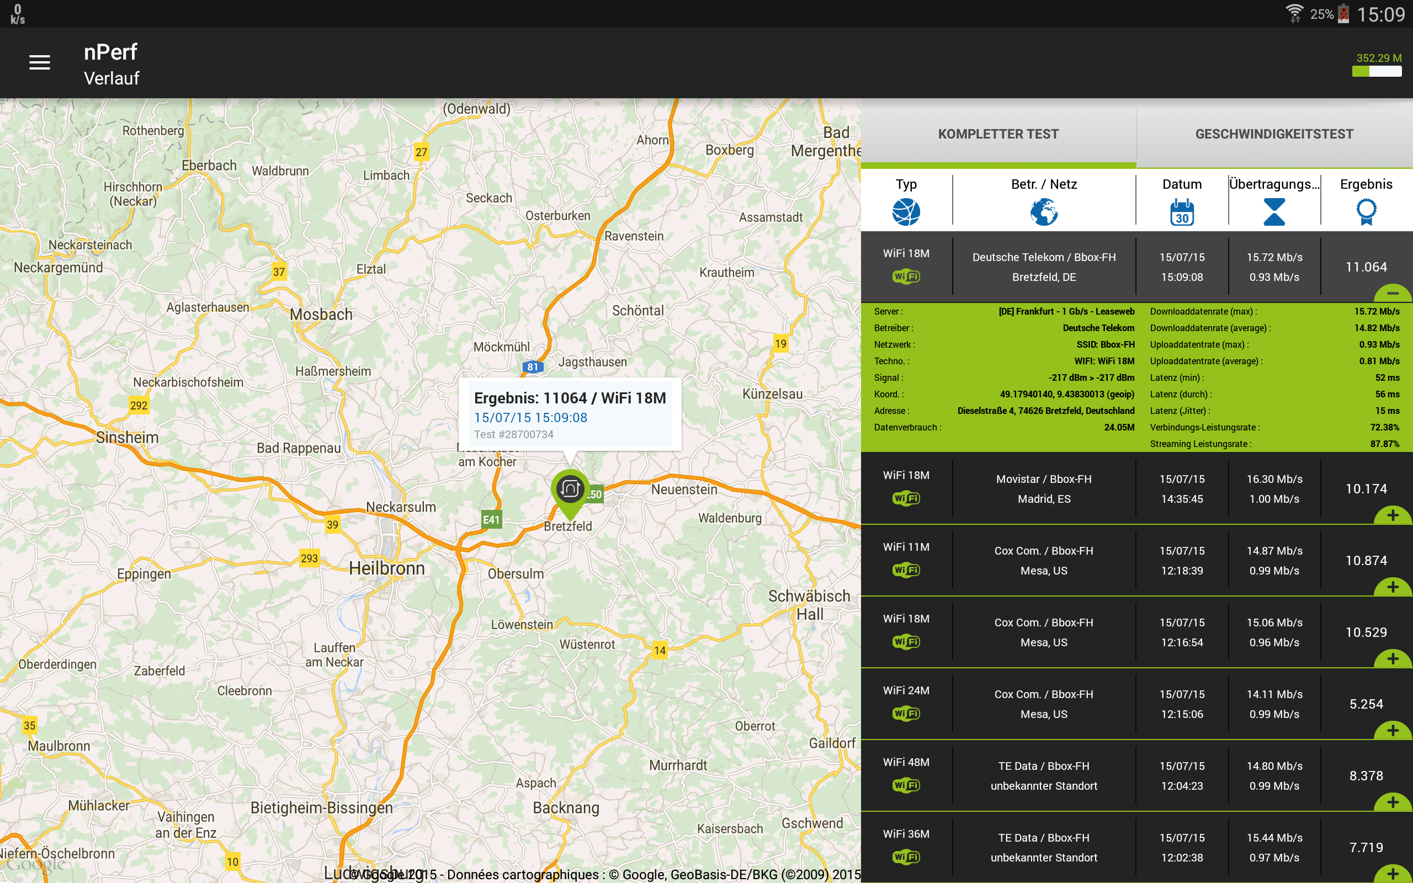Expand details for the 12:16:54 test
This screenshot has height=883, width=1413.
pos(1393,659)
